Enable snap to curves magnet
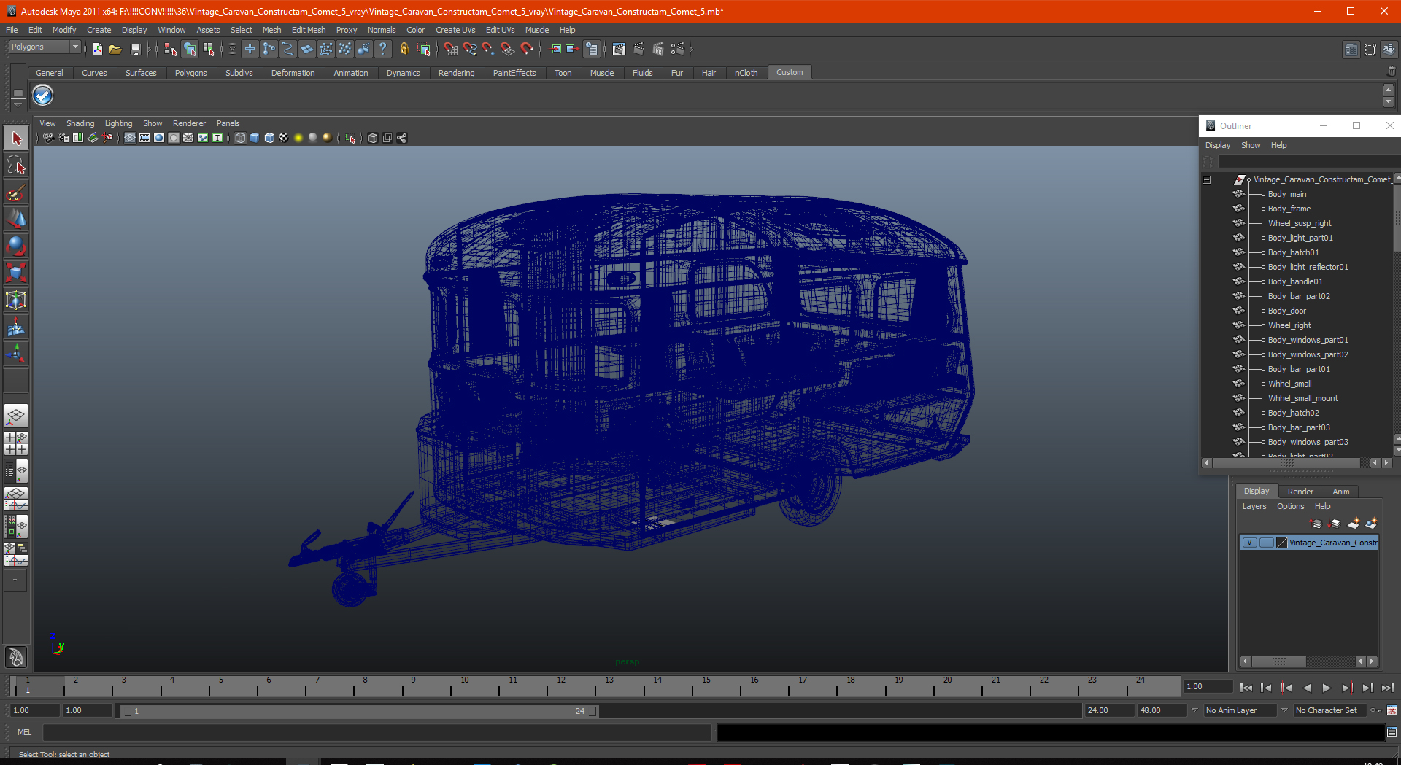This screenshot has height=765, width=1401. coord(470,49)
